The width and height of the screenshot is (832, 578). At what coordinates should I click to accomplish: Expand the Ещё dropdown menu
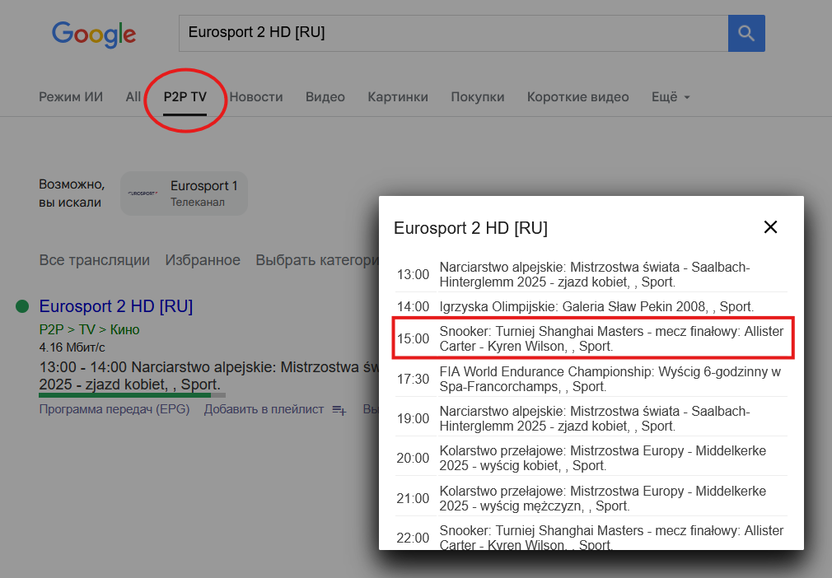pyautogui.click(x=671, y=97)
